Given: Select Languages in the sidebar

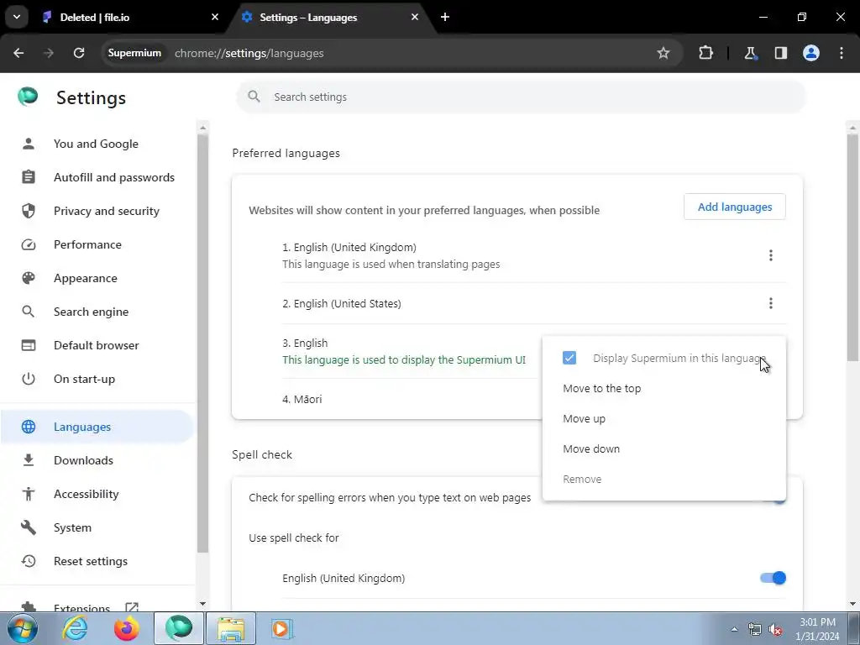Looking at the screenshot, I should (x=96, y=427).
